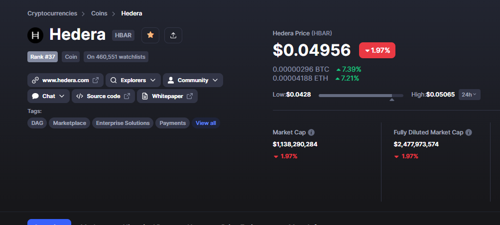Click the red -1.97% price change badge
Viewport: 500px width, 225px height.
(x=377, y=50)
